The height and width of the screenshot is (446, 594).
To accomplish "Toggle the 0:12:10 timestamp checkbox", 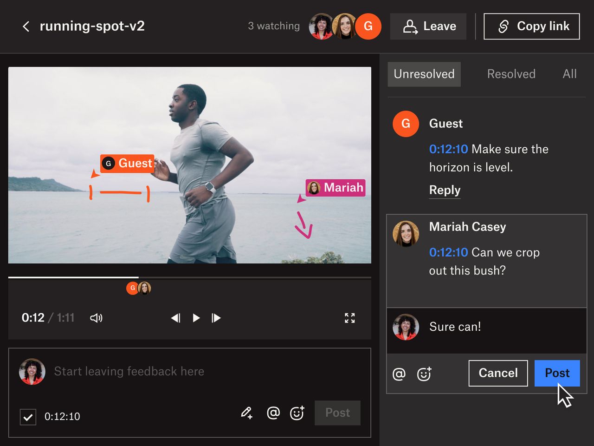I will (x=28, y=417).
